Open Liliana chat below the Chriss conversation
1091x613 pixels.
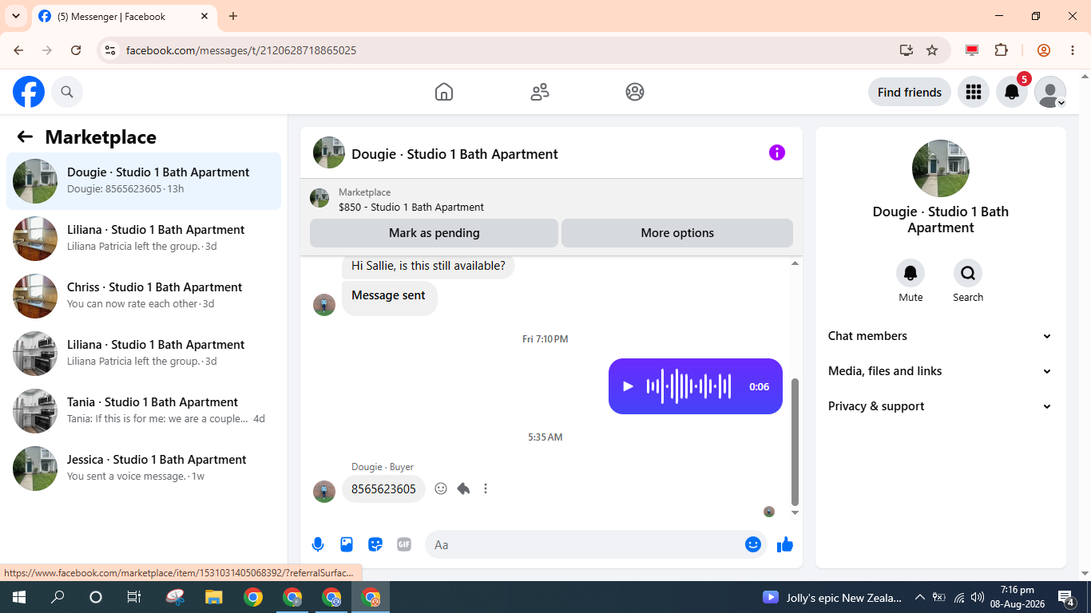(144, 354)
